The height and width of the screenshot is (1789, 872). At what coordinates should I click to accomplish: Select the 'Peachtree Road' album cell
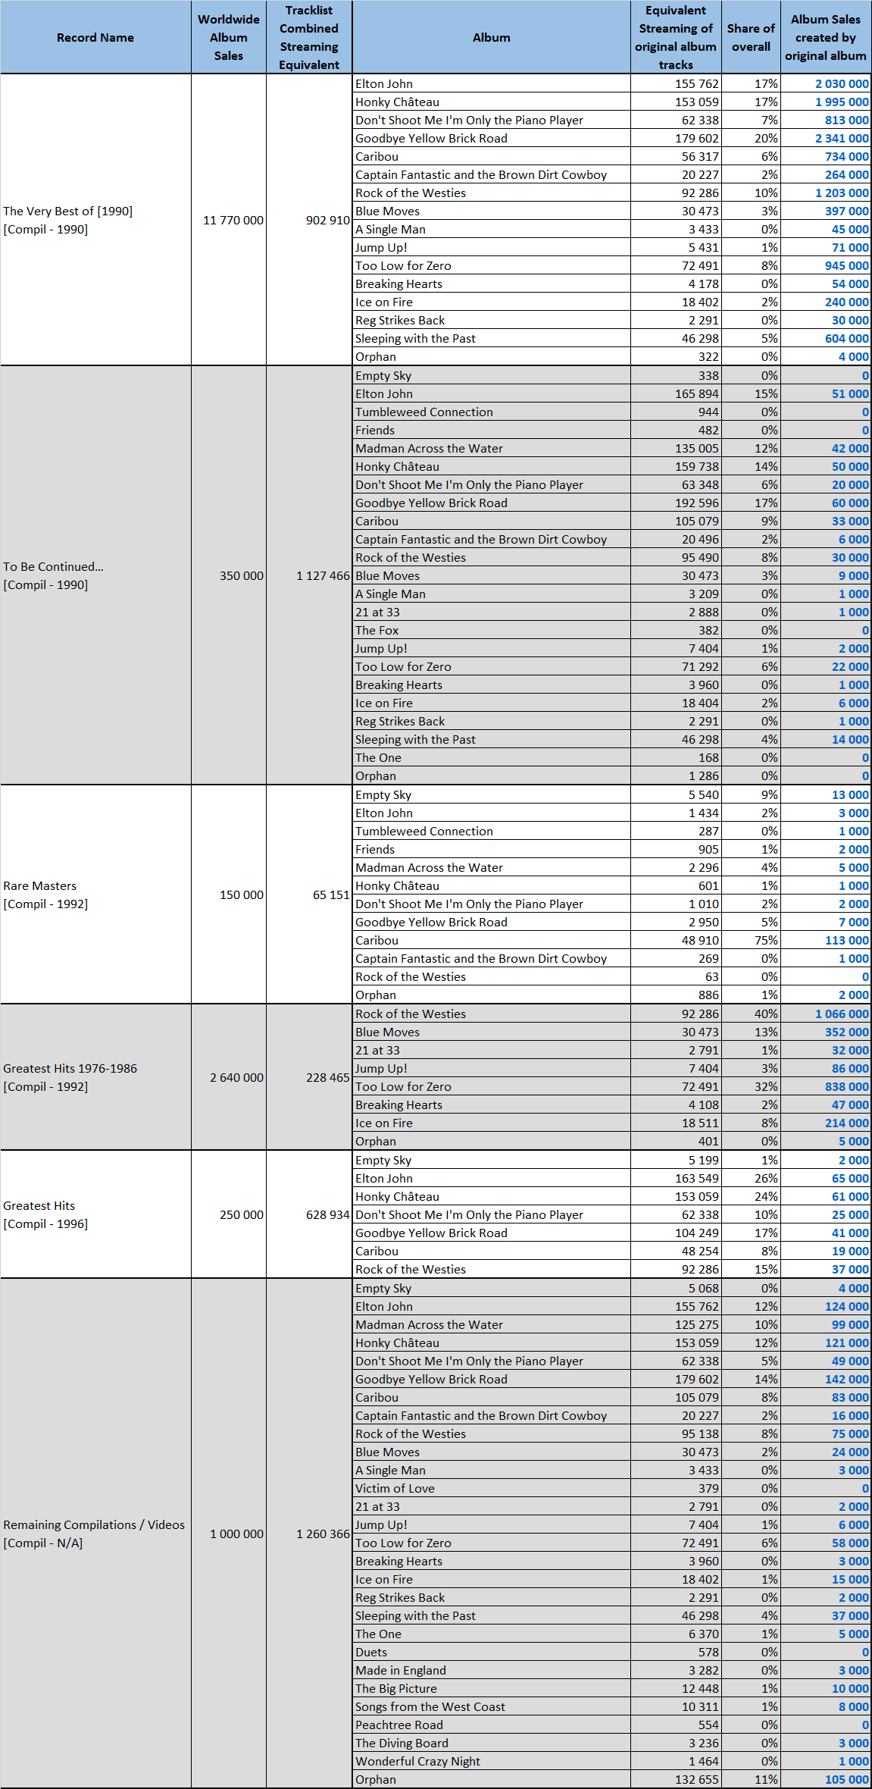pyautogui.click(x=492, y=1725)
